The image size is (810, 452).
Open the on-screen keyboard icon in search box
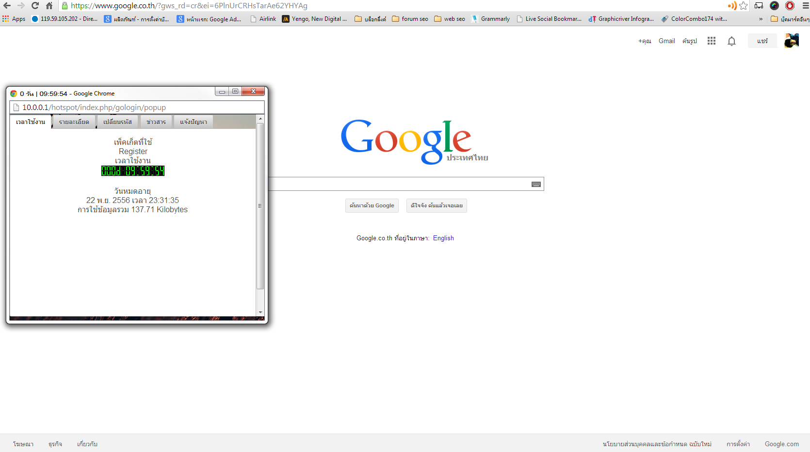tap(536, 184)
